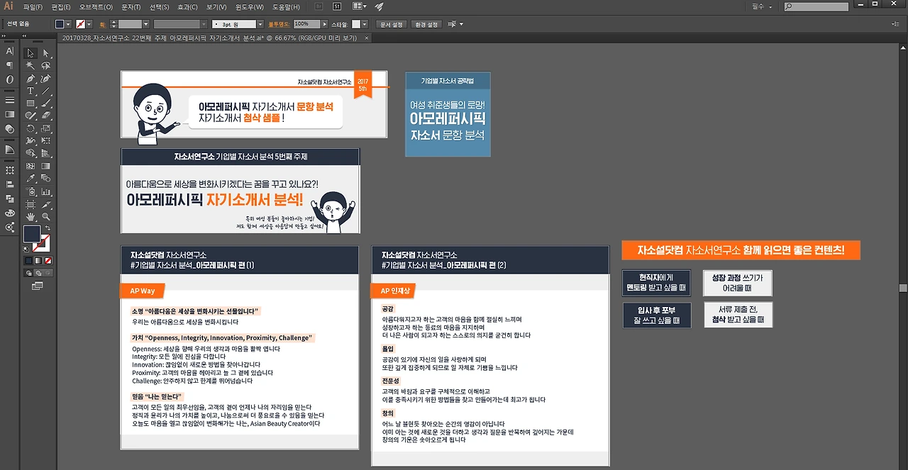Set paint mode to Color

point(29,261)
